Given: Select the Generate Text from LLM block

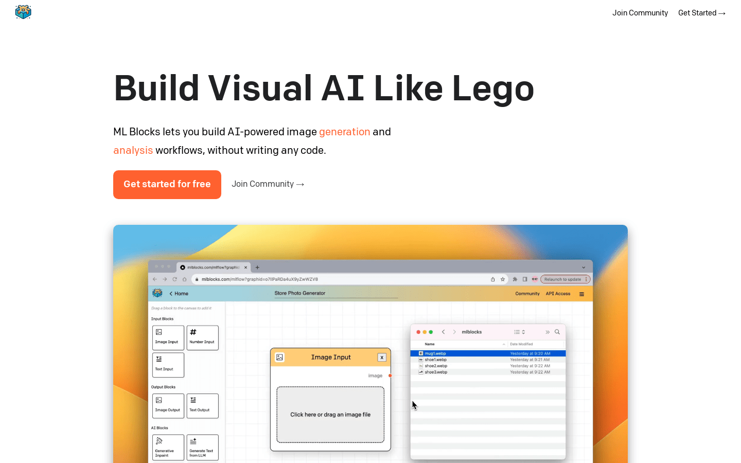Looking at the screenshot, I should (x=203, y=448).
